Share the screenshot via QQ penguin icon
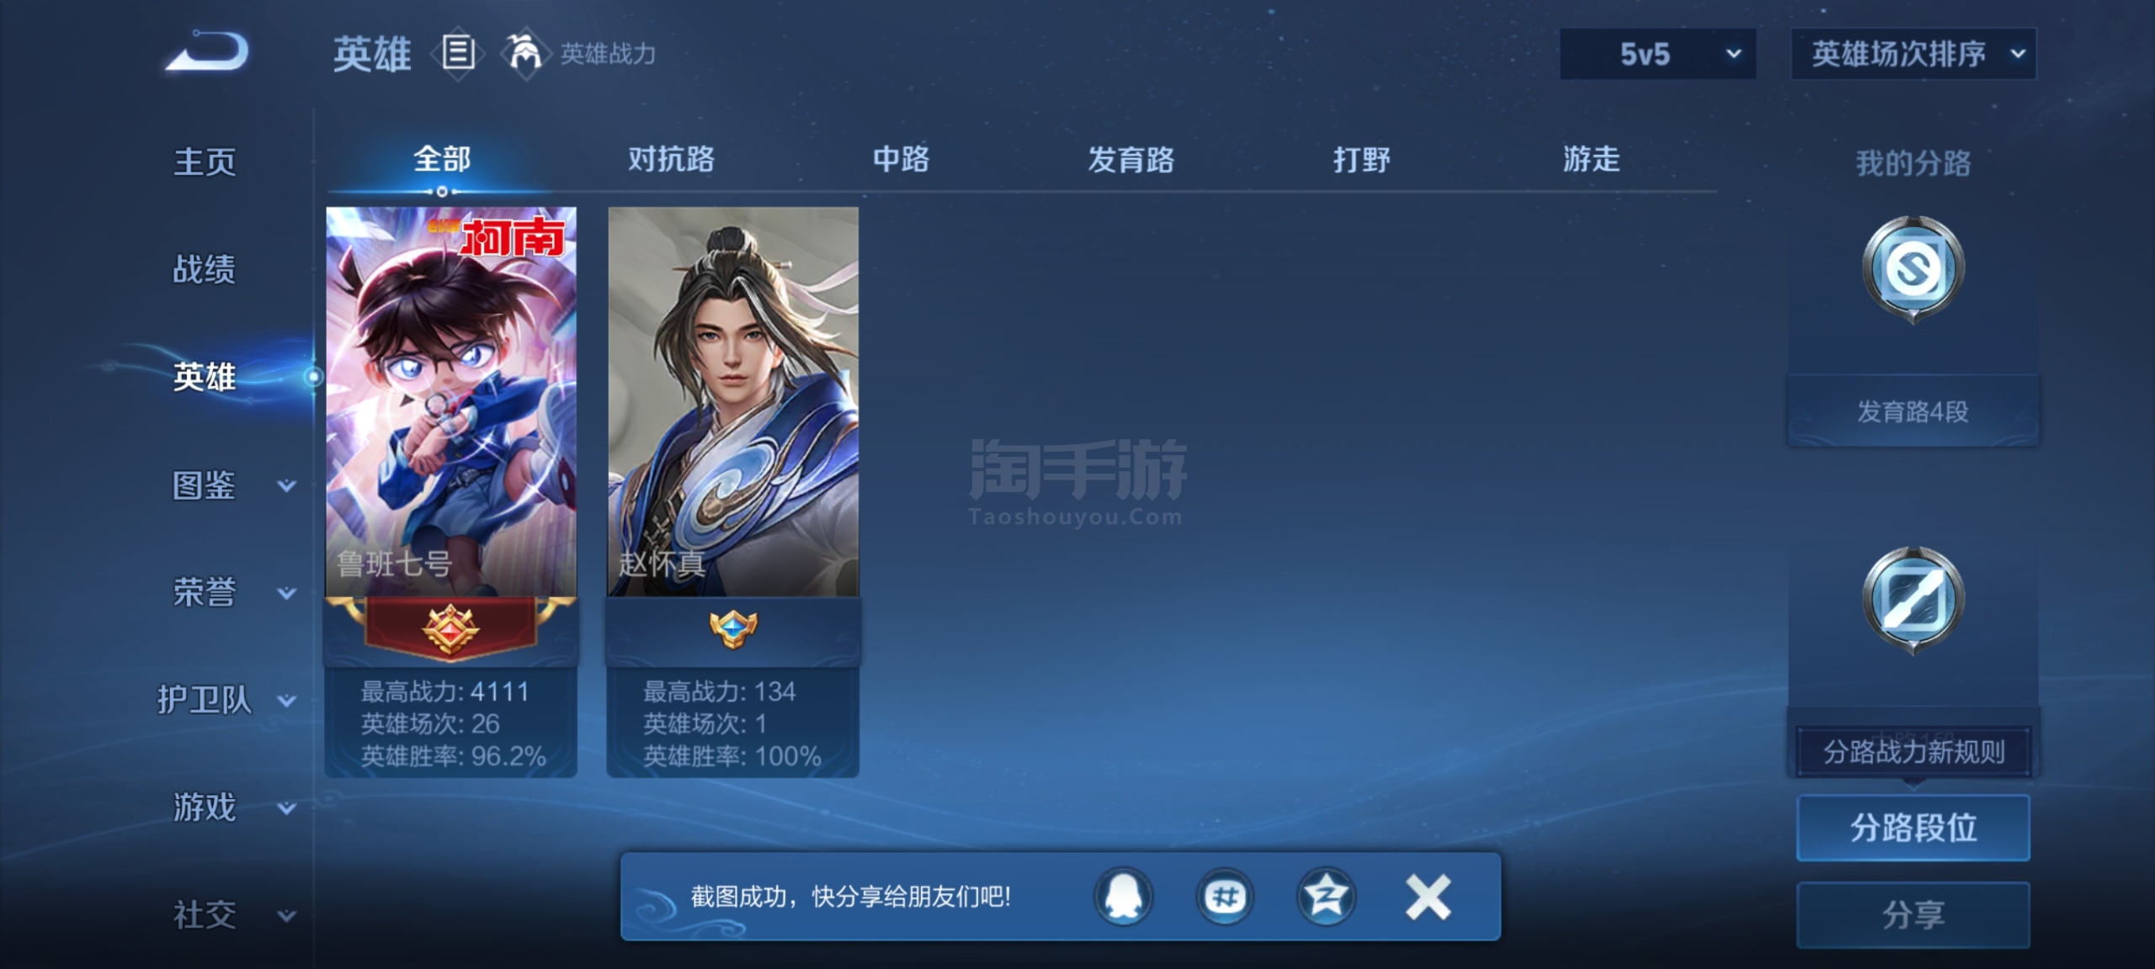Viewport: 2155px width, 969px height. point(1123,897)
